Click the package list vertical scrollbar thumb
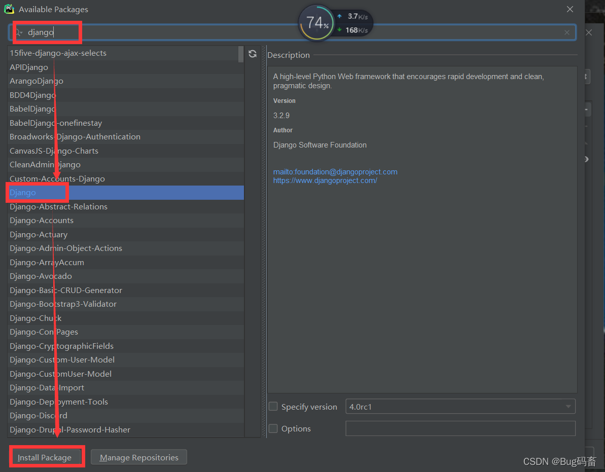 pos(241,54)
